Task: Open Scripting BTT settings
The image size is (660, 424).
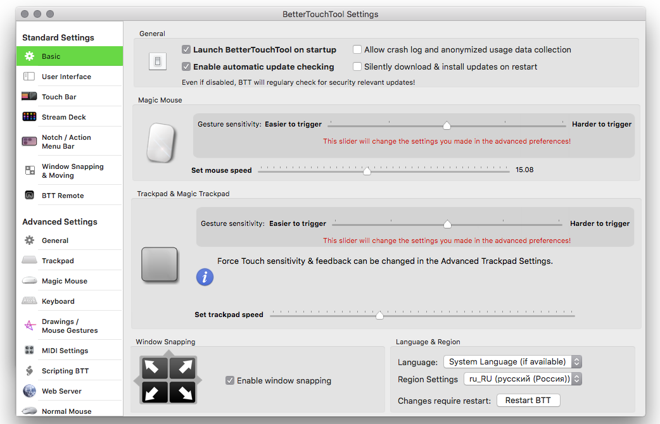Action: [70, 371]
